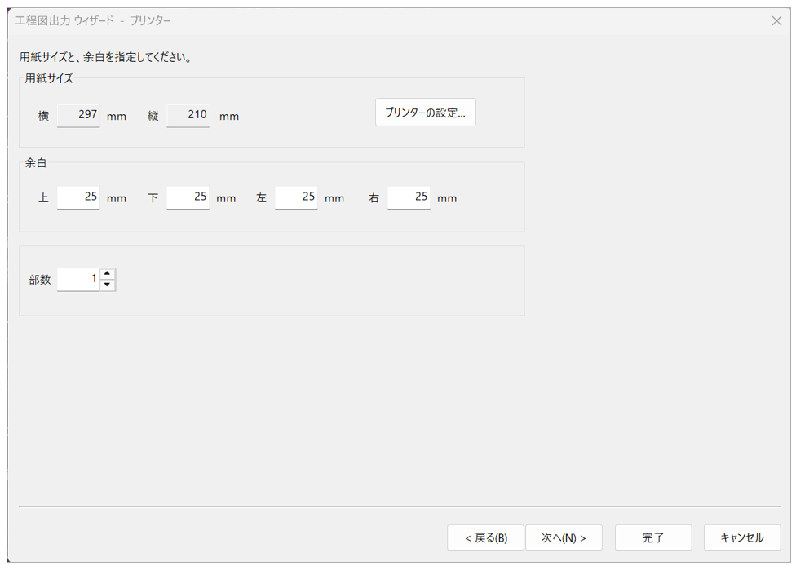
Task: Select the 右 margin input field
Action: point(409,197)
